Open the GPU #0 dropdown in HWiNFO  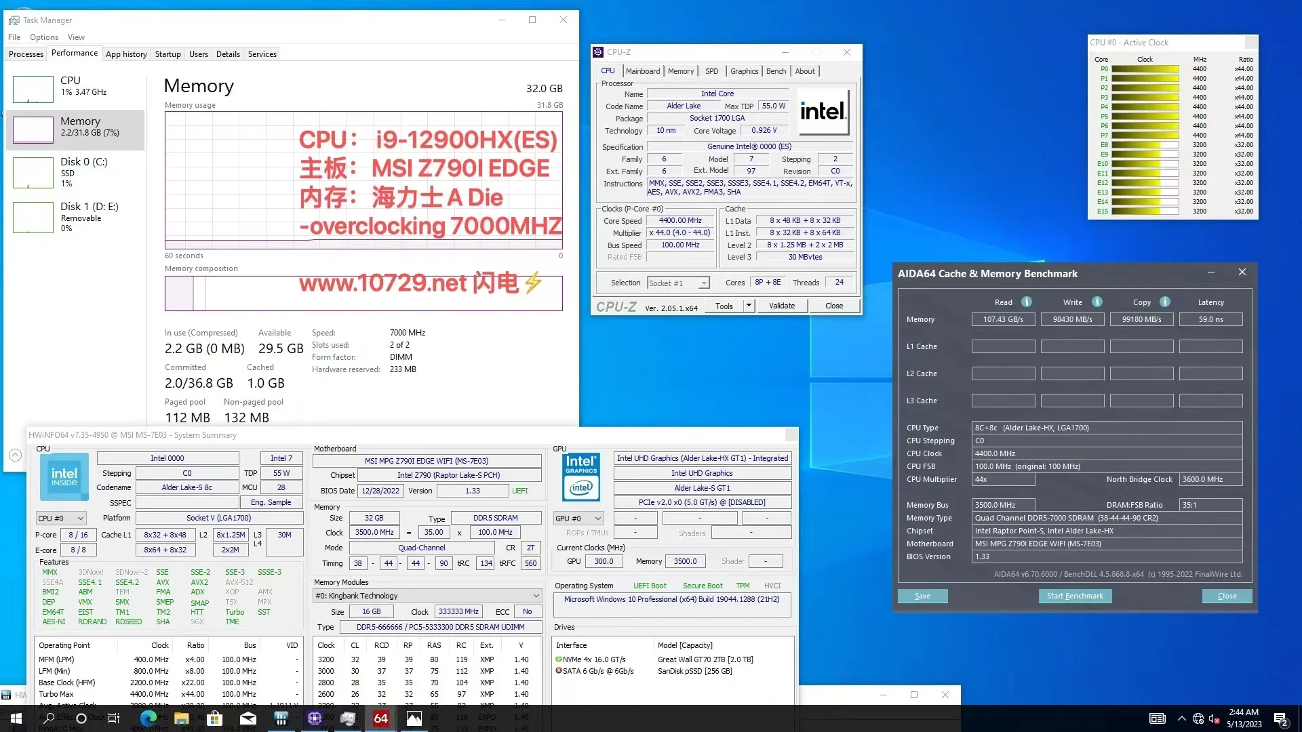coord(578,518)
